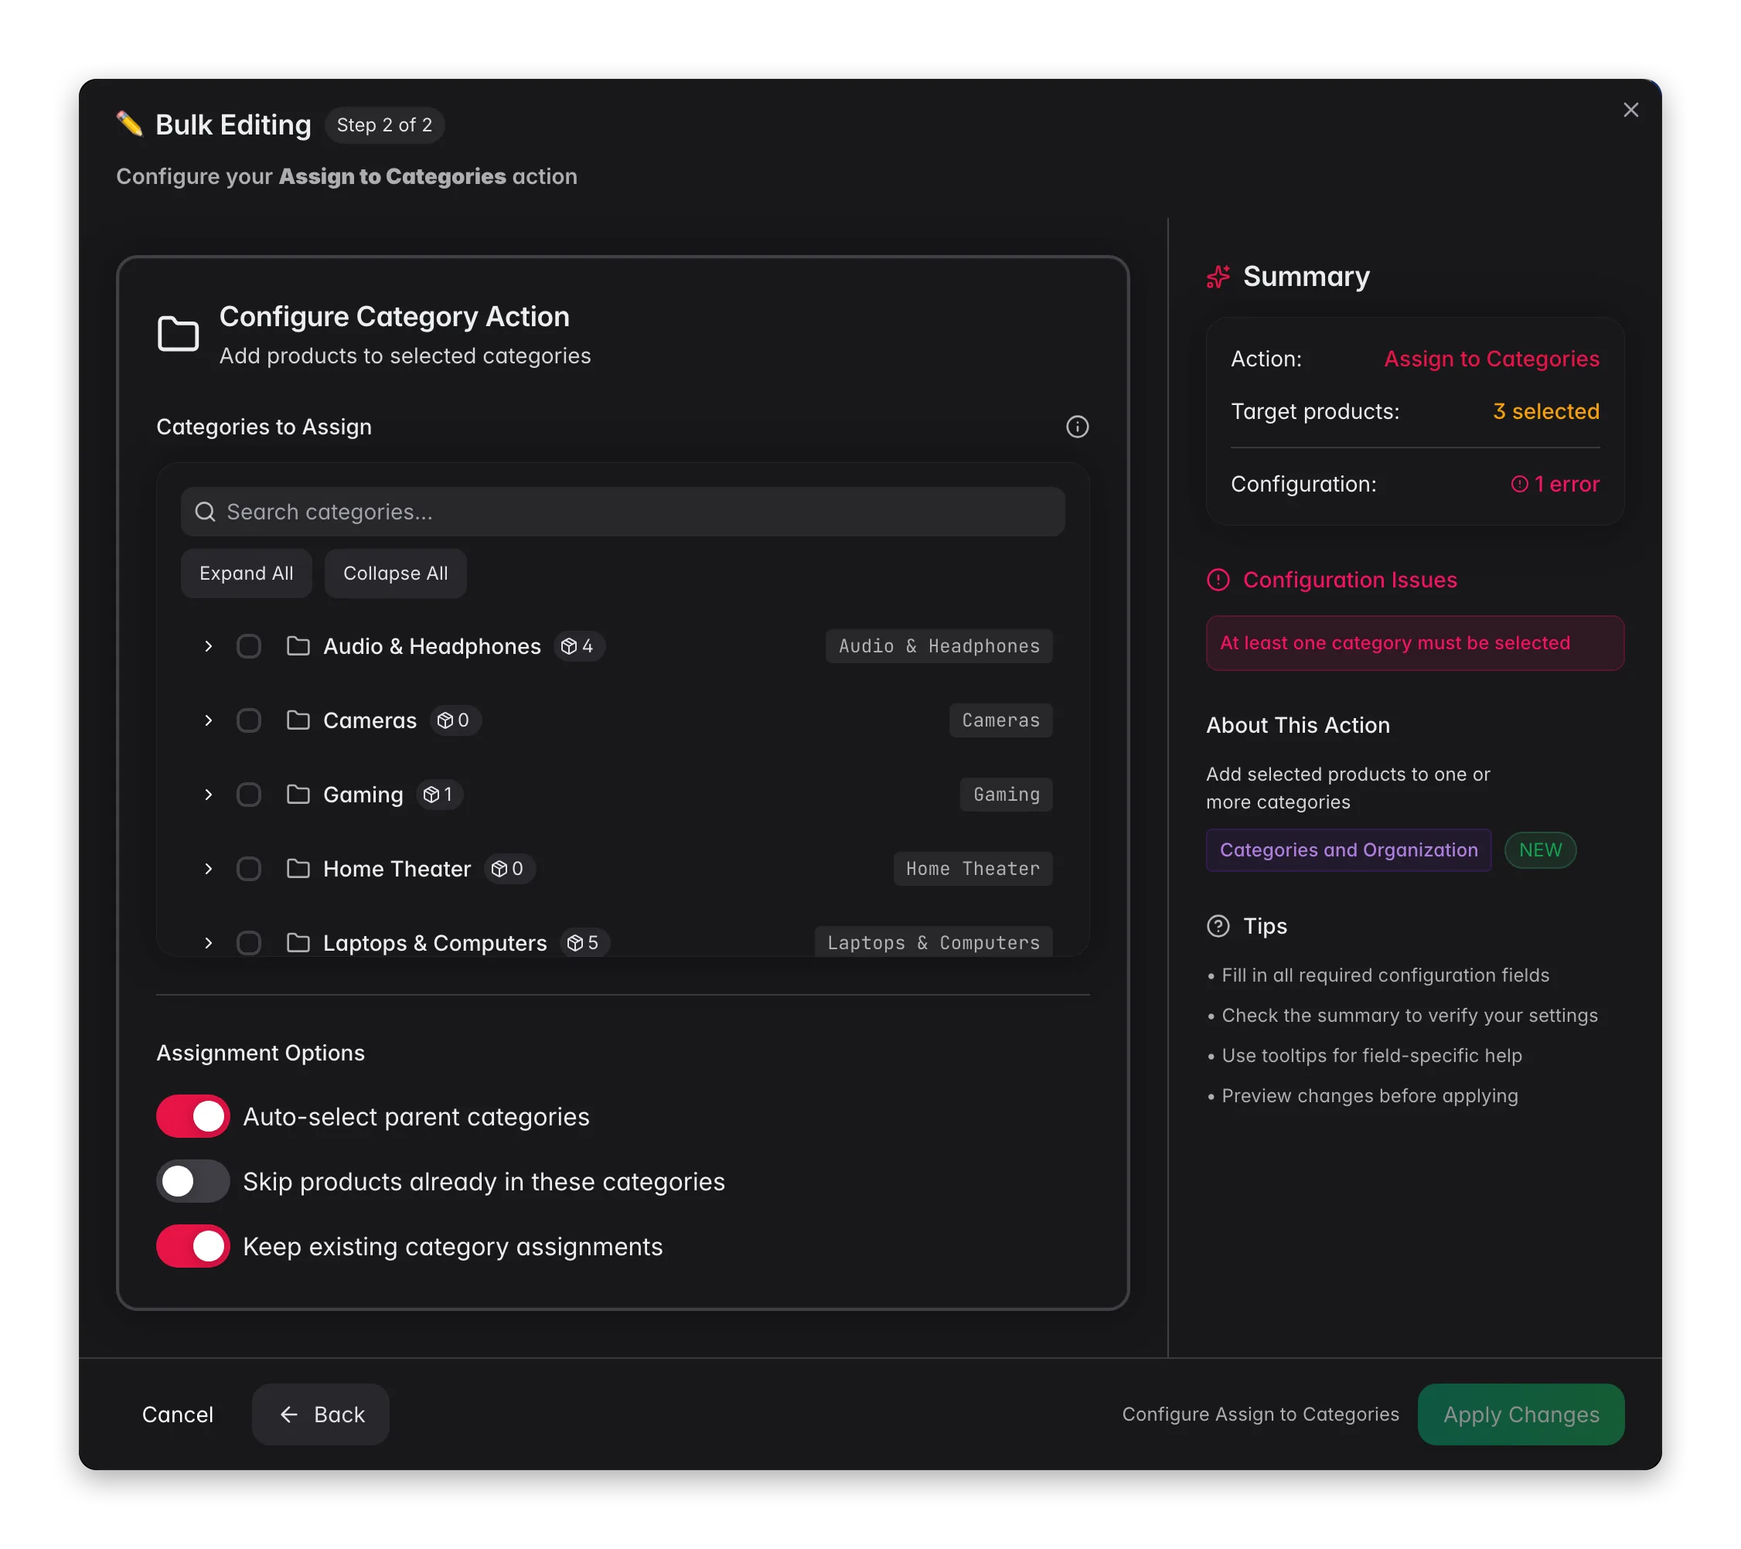Click the Cameras category name
The image size is (1741, 1549).
click(370, 720)
